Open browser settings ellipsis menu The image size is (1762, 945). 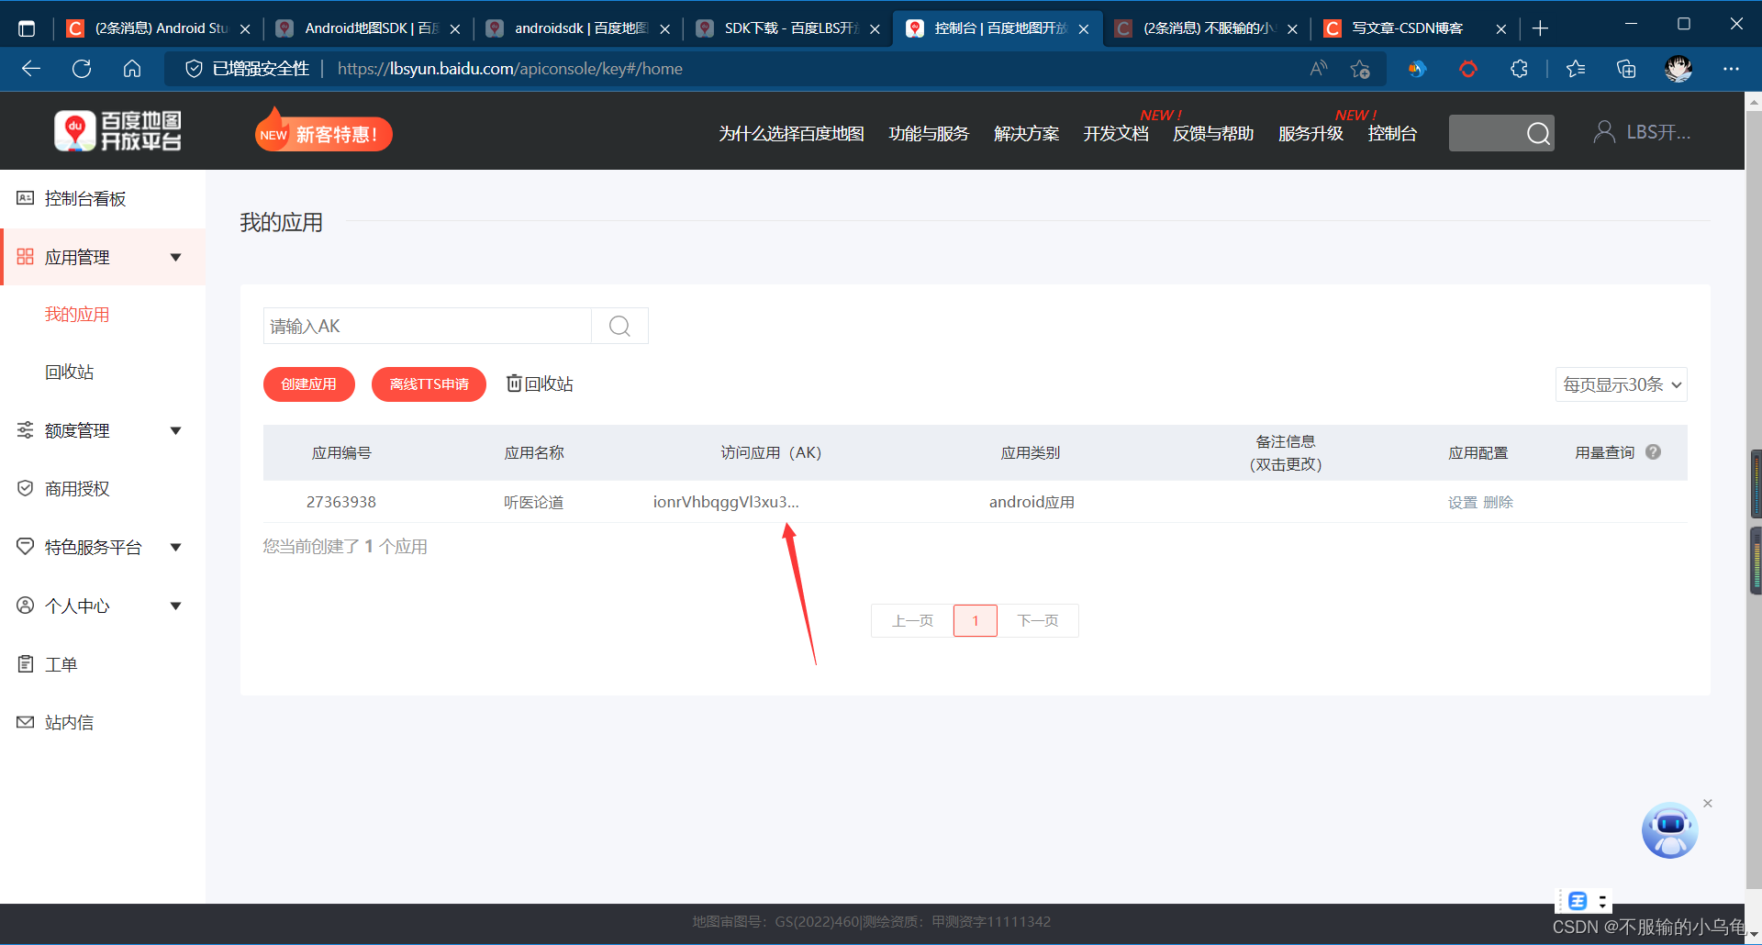(x=1731, y=69)
